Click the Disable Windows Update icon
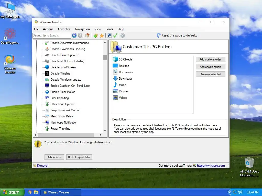Screen dimensions: 262x196 pos(47,80)
